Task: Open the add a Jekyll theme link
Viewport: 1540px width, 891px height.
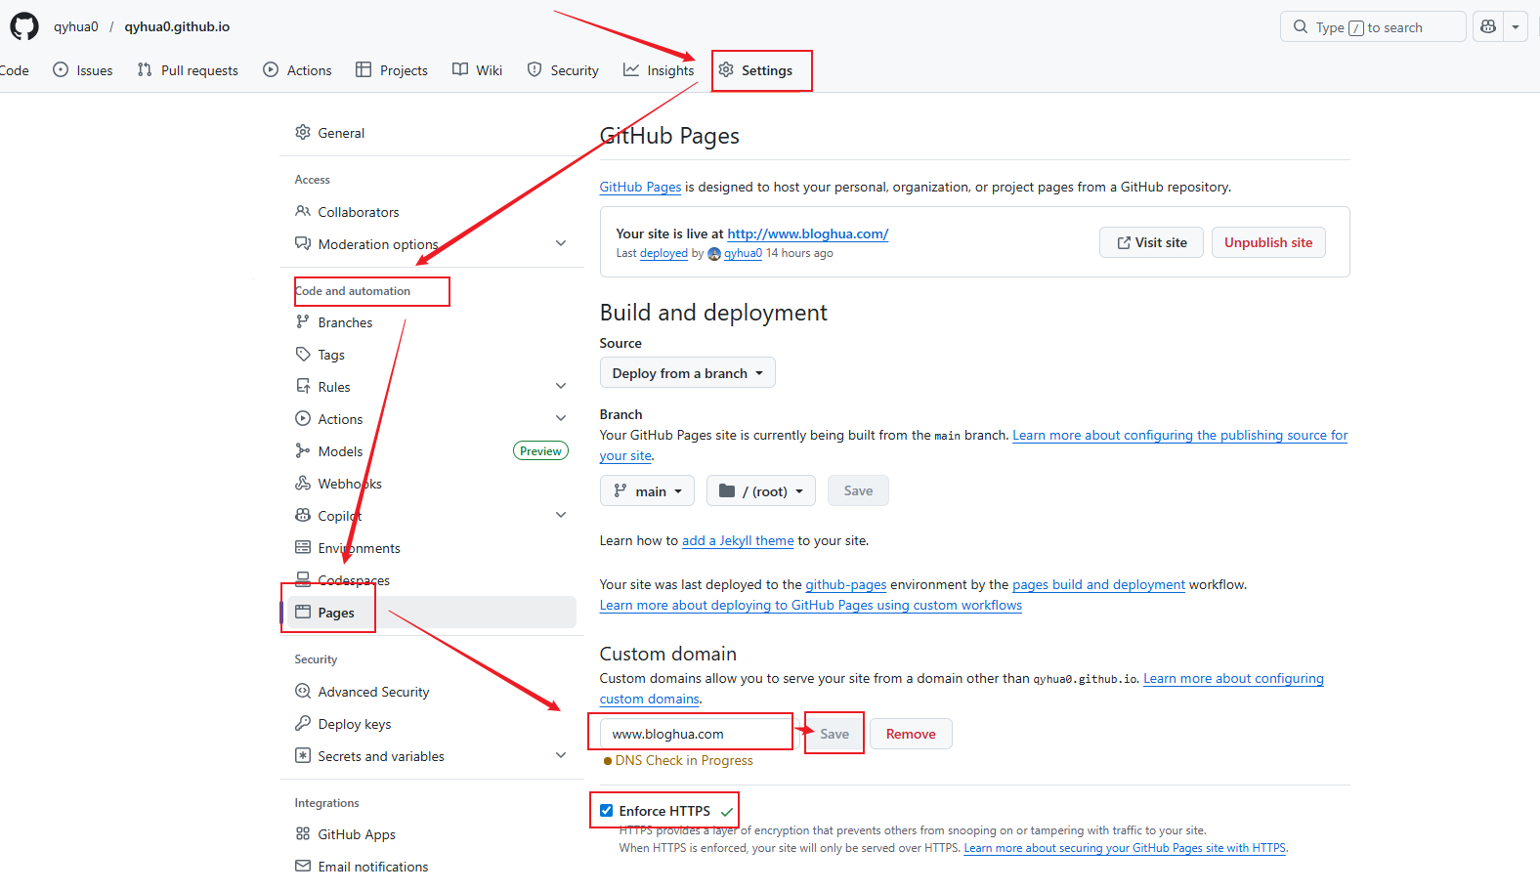Action: point(738,541)
